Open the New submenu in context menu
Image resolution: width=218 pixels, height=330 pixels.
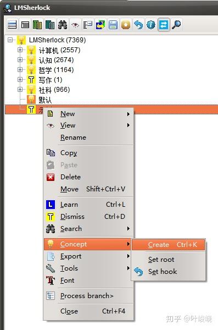coord(88,114)
